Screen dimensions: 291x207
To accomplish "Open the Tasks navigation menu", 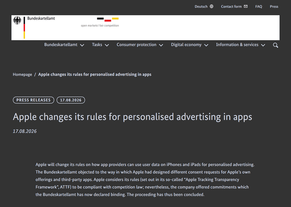I will coord(97,45).
